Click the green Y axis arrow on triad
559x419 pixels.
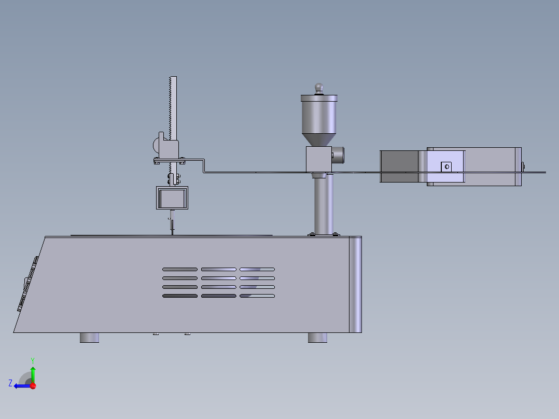[x=33, y=374]
